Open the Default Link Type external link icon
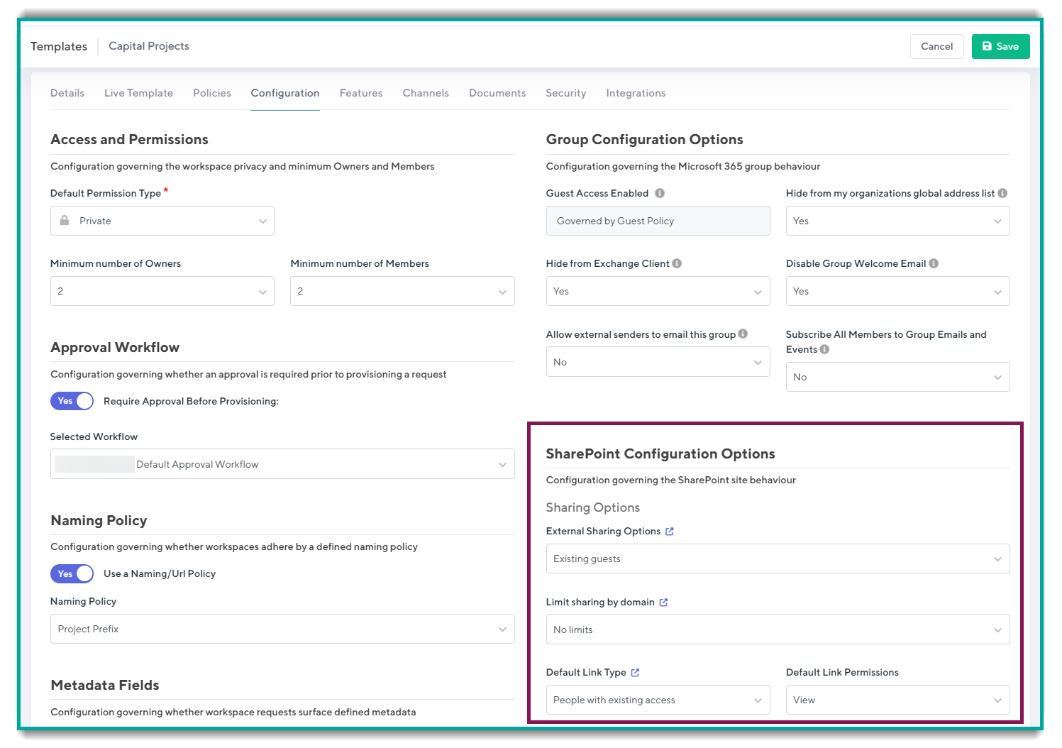The image size is (1062, 748). click(634, 672)
